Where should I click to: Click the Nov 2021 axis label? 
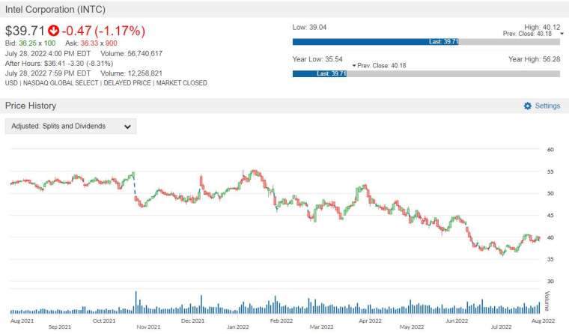pyautogui.click(x=148, y=327)
